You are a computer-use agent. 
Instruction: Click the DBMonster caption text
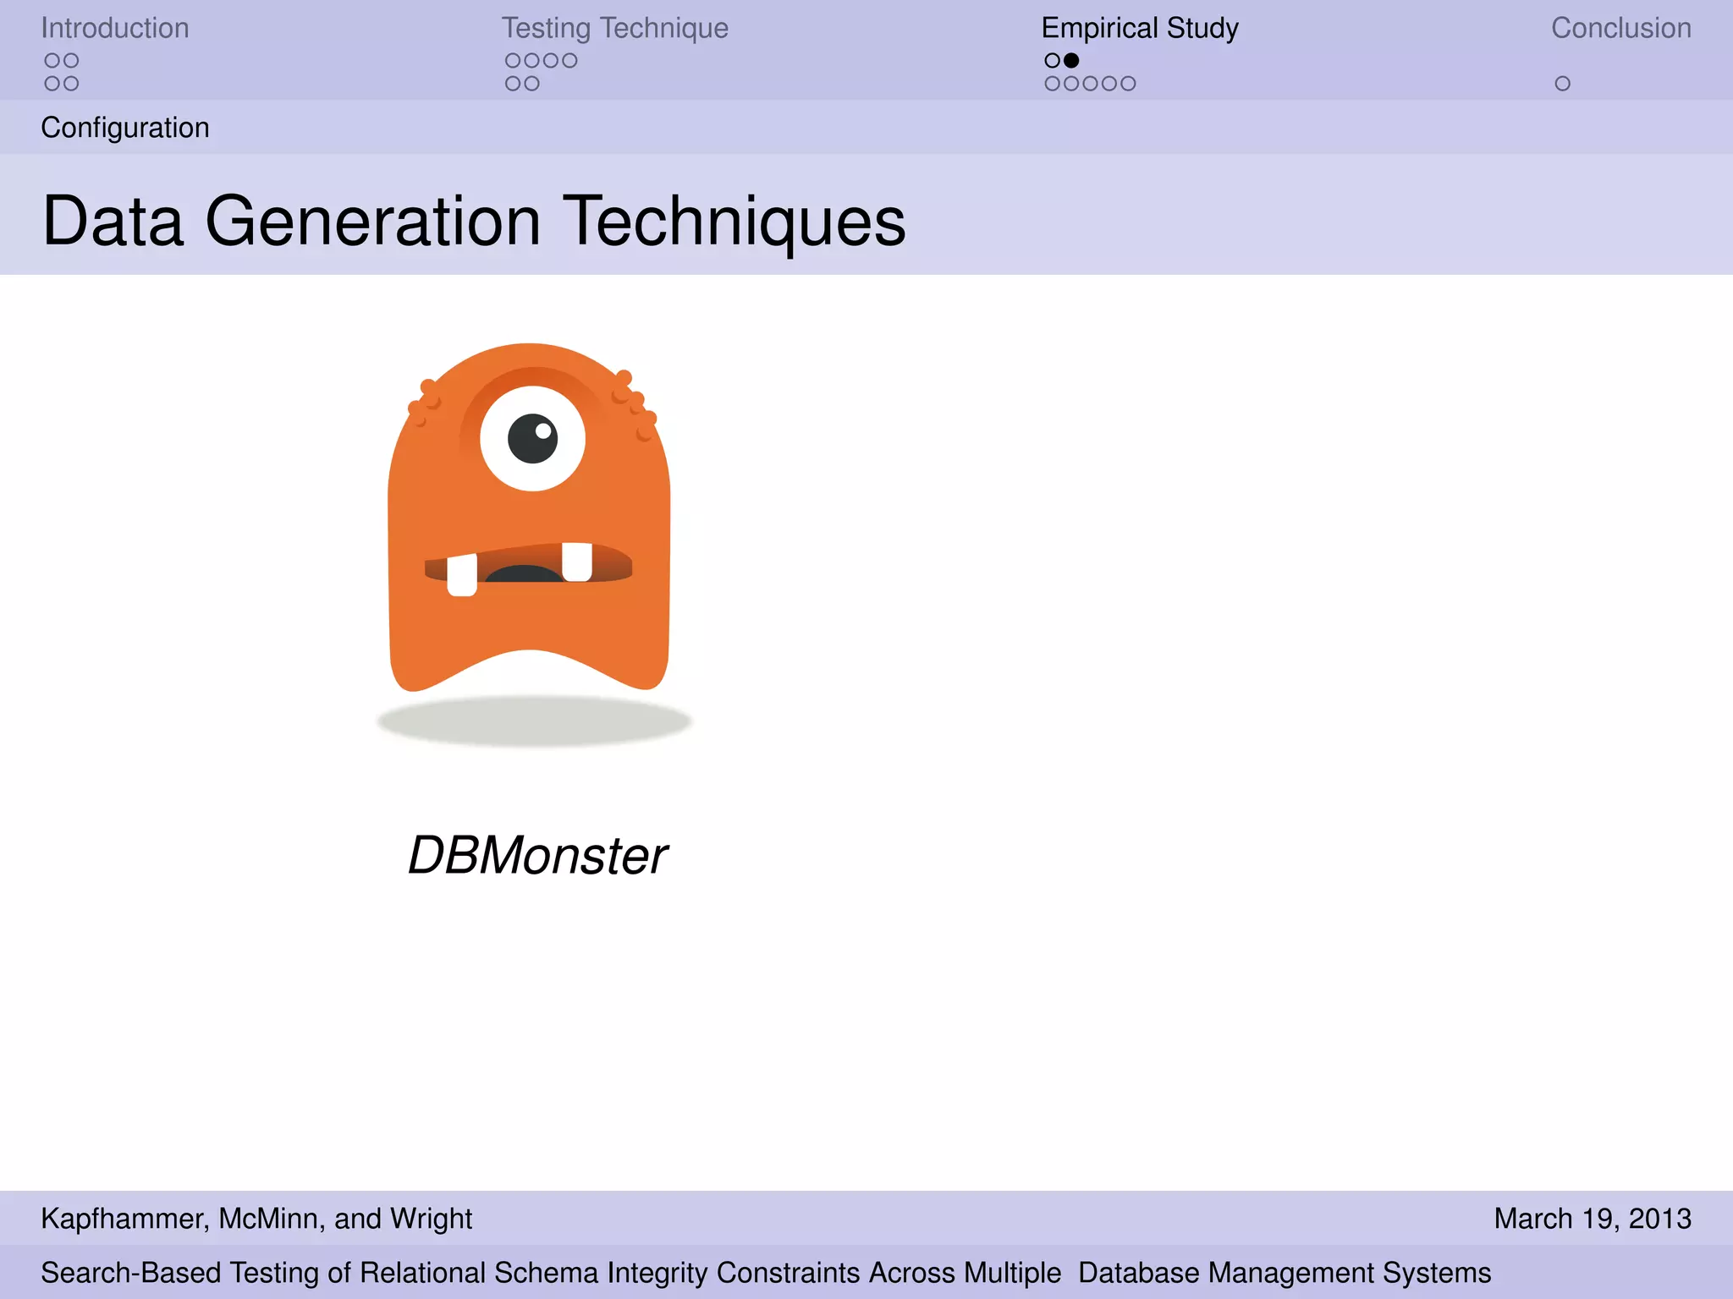(x=537, y=855)
